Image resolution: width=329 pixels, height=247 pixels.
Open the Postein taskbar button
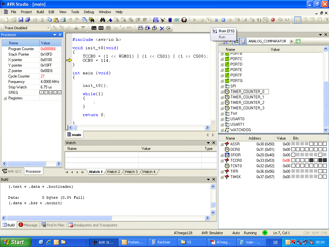tap(133, 242)
